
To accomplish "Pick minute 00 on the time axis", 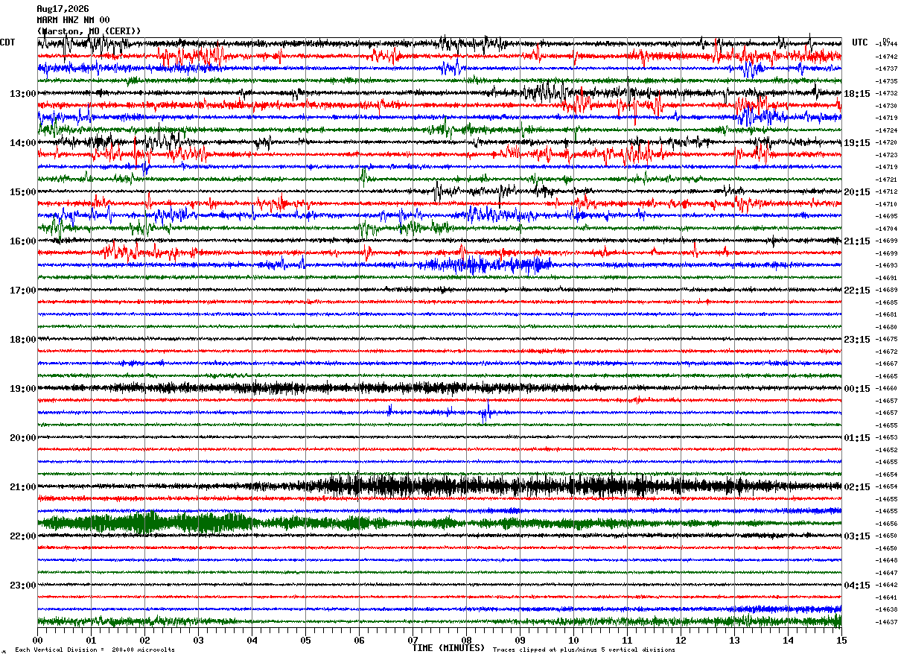I will pos(37,640).
